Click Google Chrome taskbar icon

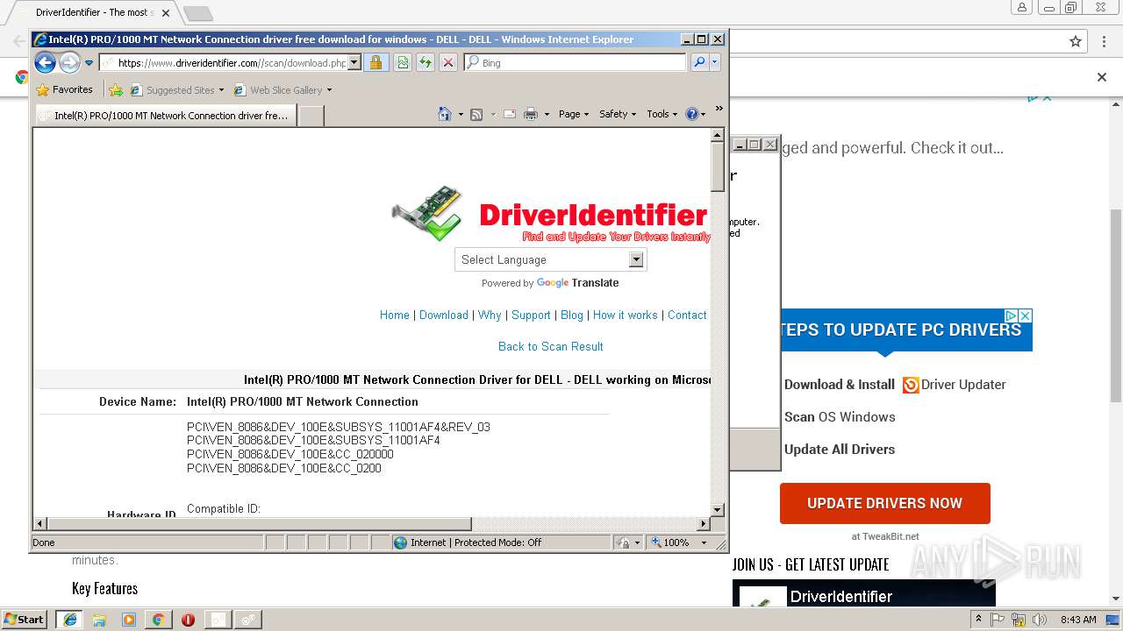(158, 620)
